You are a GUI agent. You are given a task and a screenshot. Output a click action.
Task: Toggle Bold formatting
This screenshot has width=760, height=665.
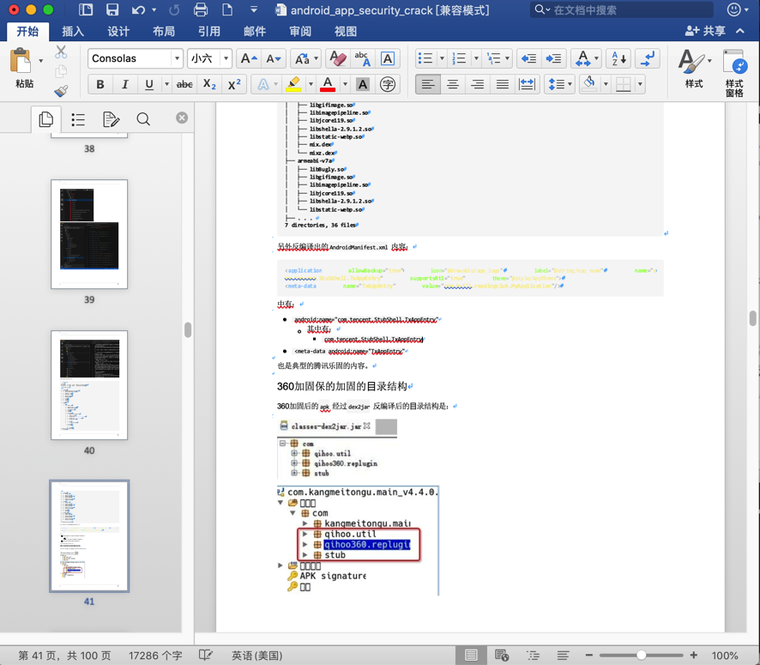pyautogui.click(x=100, y=84)
